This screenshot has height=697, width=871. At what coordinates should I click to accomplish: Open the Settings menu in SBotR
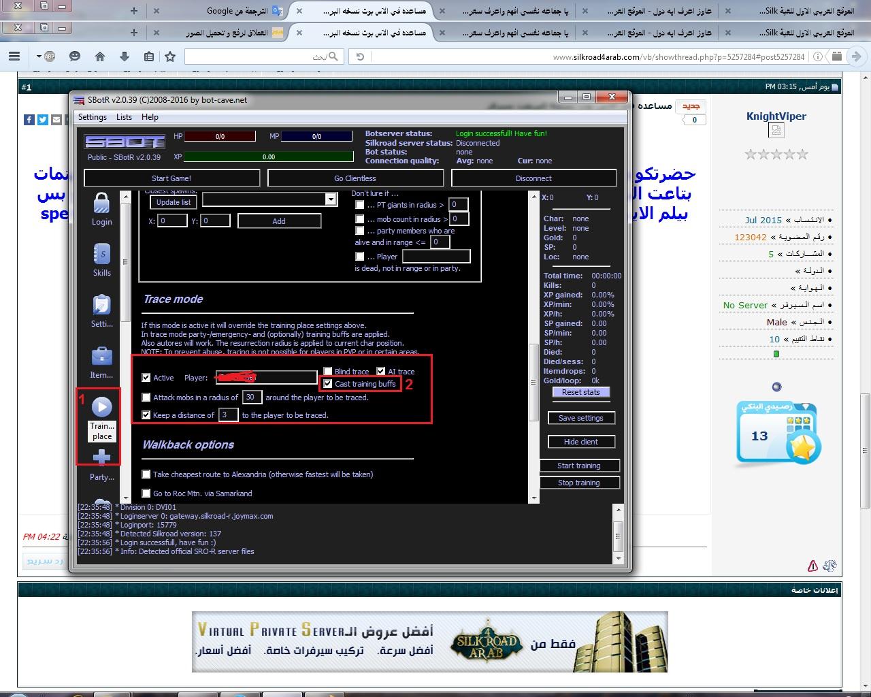pos(93,117)
